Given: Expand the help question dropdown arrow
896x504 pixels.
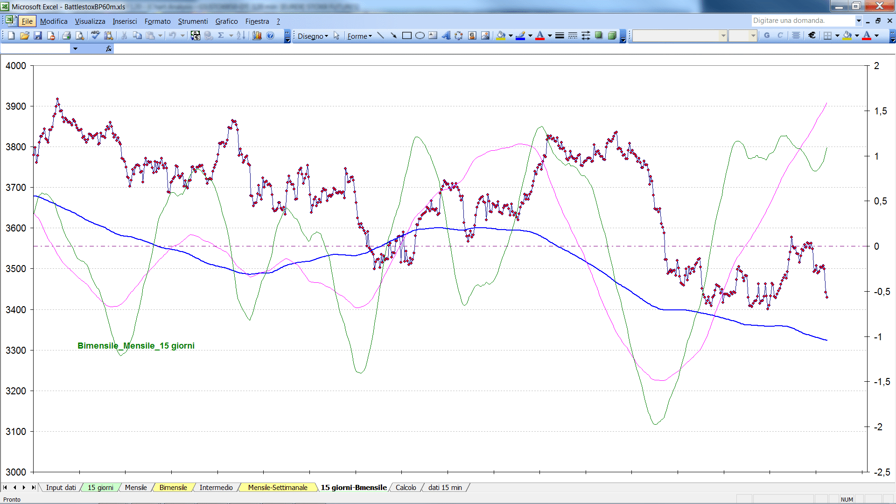Looking at the screenshot, I should 859,21.
